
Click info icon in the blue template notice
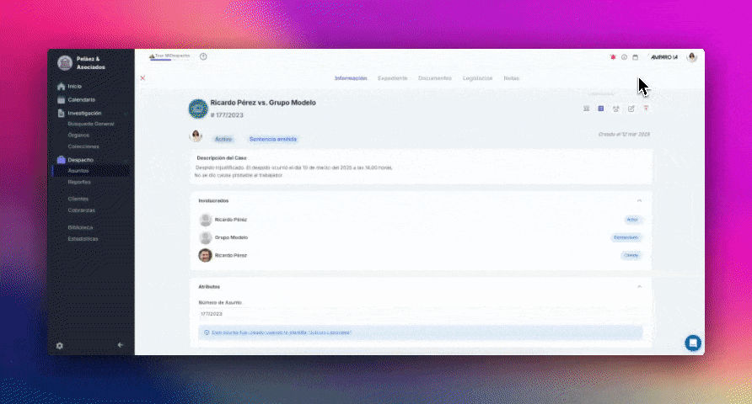click(207, 332)
